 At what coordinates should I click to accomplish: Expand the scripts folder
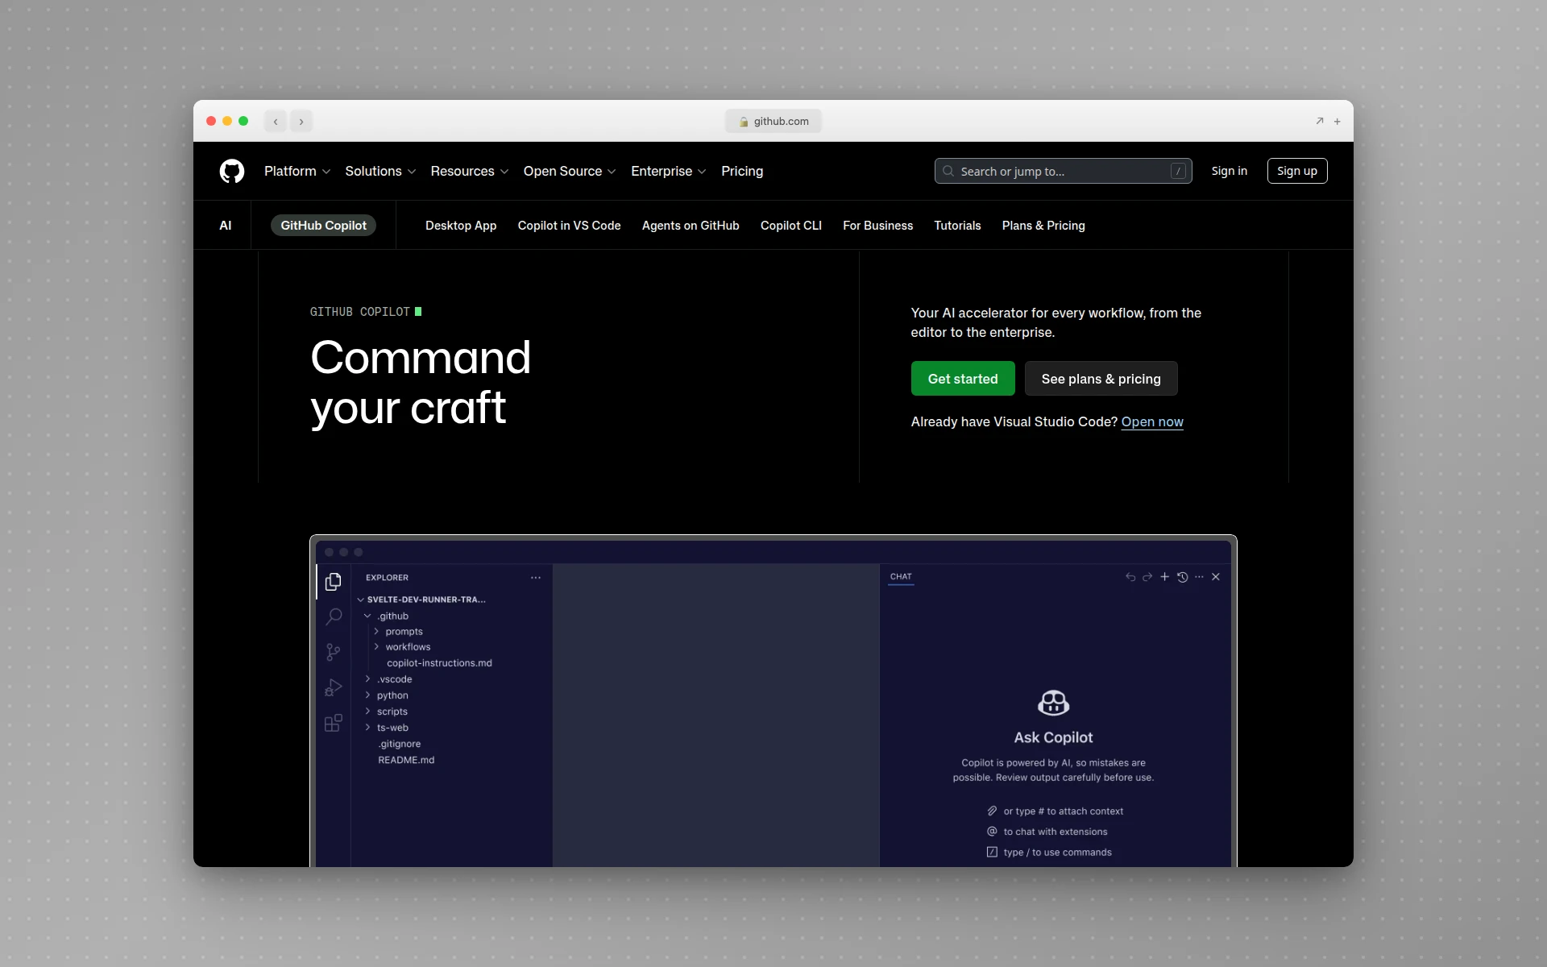click(x=387, y=712)
